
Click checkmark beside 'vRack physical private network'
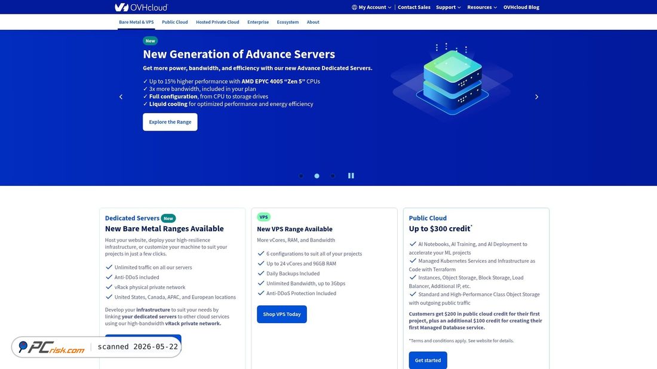click(x=109, y=287)
